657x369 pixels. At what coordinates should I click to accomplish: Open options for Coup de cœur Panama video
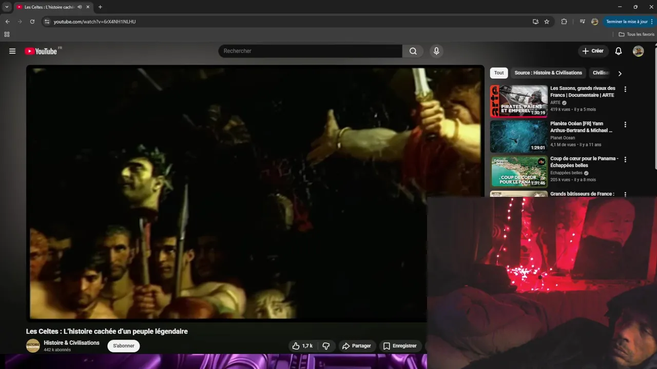tap(625, 159)
